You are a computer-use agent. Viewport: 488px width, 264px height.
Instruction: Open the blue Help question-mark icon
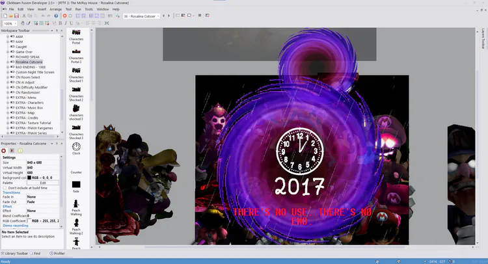pyautogui.click(x=56, y=16)
